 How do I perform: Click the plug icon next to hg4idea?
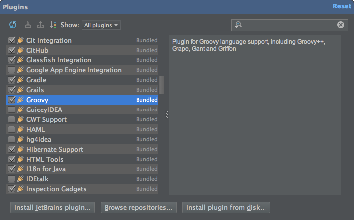[x=20, y=139]
